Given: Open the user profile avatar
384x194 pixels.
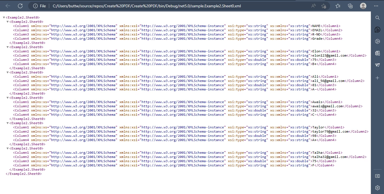Looking at the screenshot, I should pos(363,6).
